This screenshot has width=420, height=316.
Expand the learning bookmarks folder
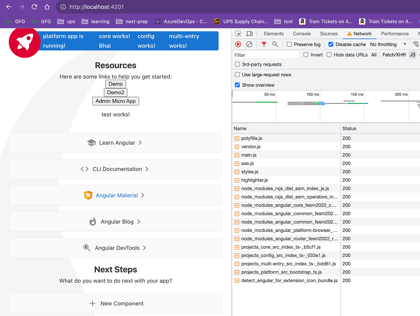pyautogui.click(x=95, y=21)
